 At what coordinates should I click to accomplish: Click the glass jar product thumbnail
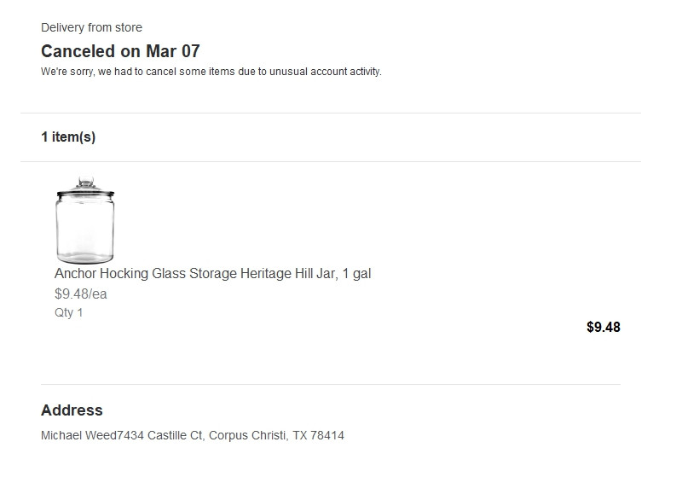[84, 220]
